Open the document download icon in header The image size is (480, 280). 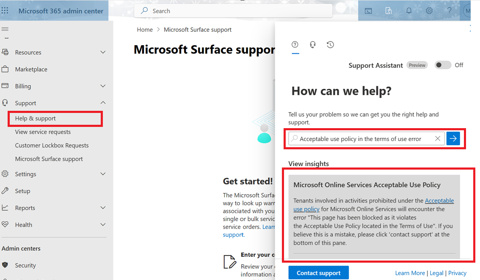pos(389,11)
